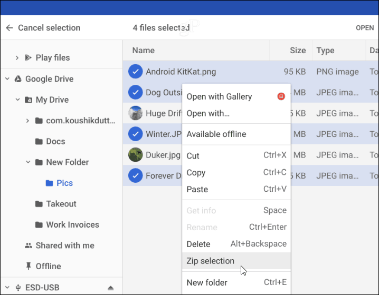Viewport: 379px width, 295px height.
Task: Collapse the My Drive tree
Action: click(17, 100)
